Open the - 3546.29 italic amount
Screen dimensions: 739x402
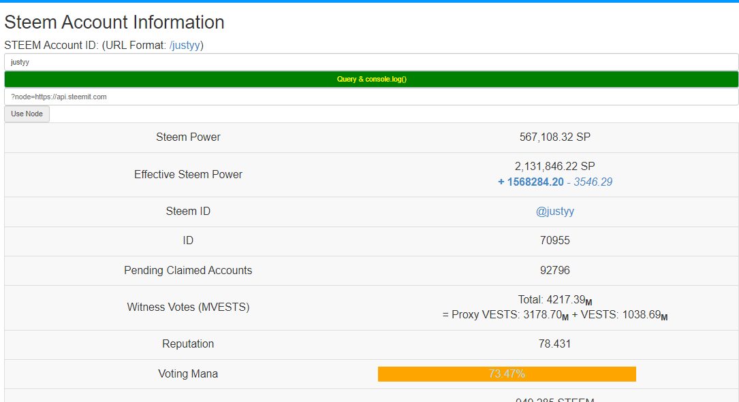tap(590, 182)
